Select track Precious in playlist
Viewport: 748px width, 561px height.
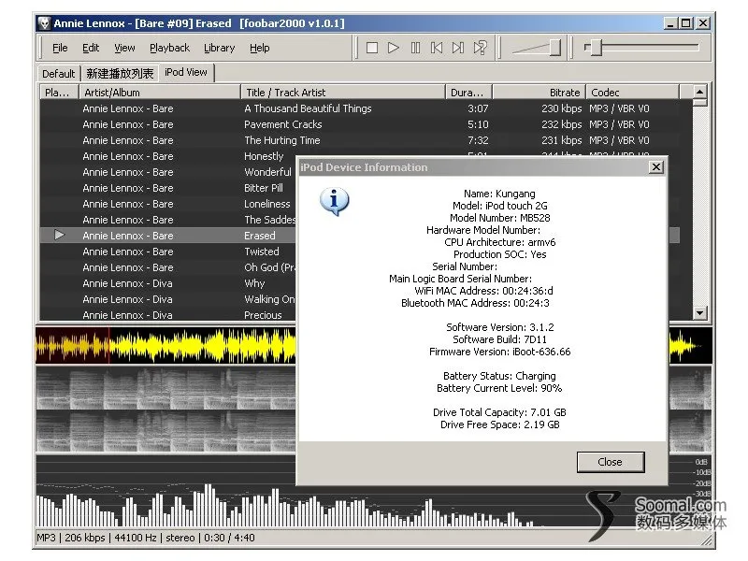(263, 315)
